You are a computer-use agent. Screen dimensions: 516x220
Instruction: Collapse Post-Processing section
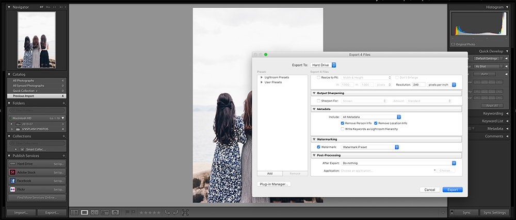click(x=314, y=155)
